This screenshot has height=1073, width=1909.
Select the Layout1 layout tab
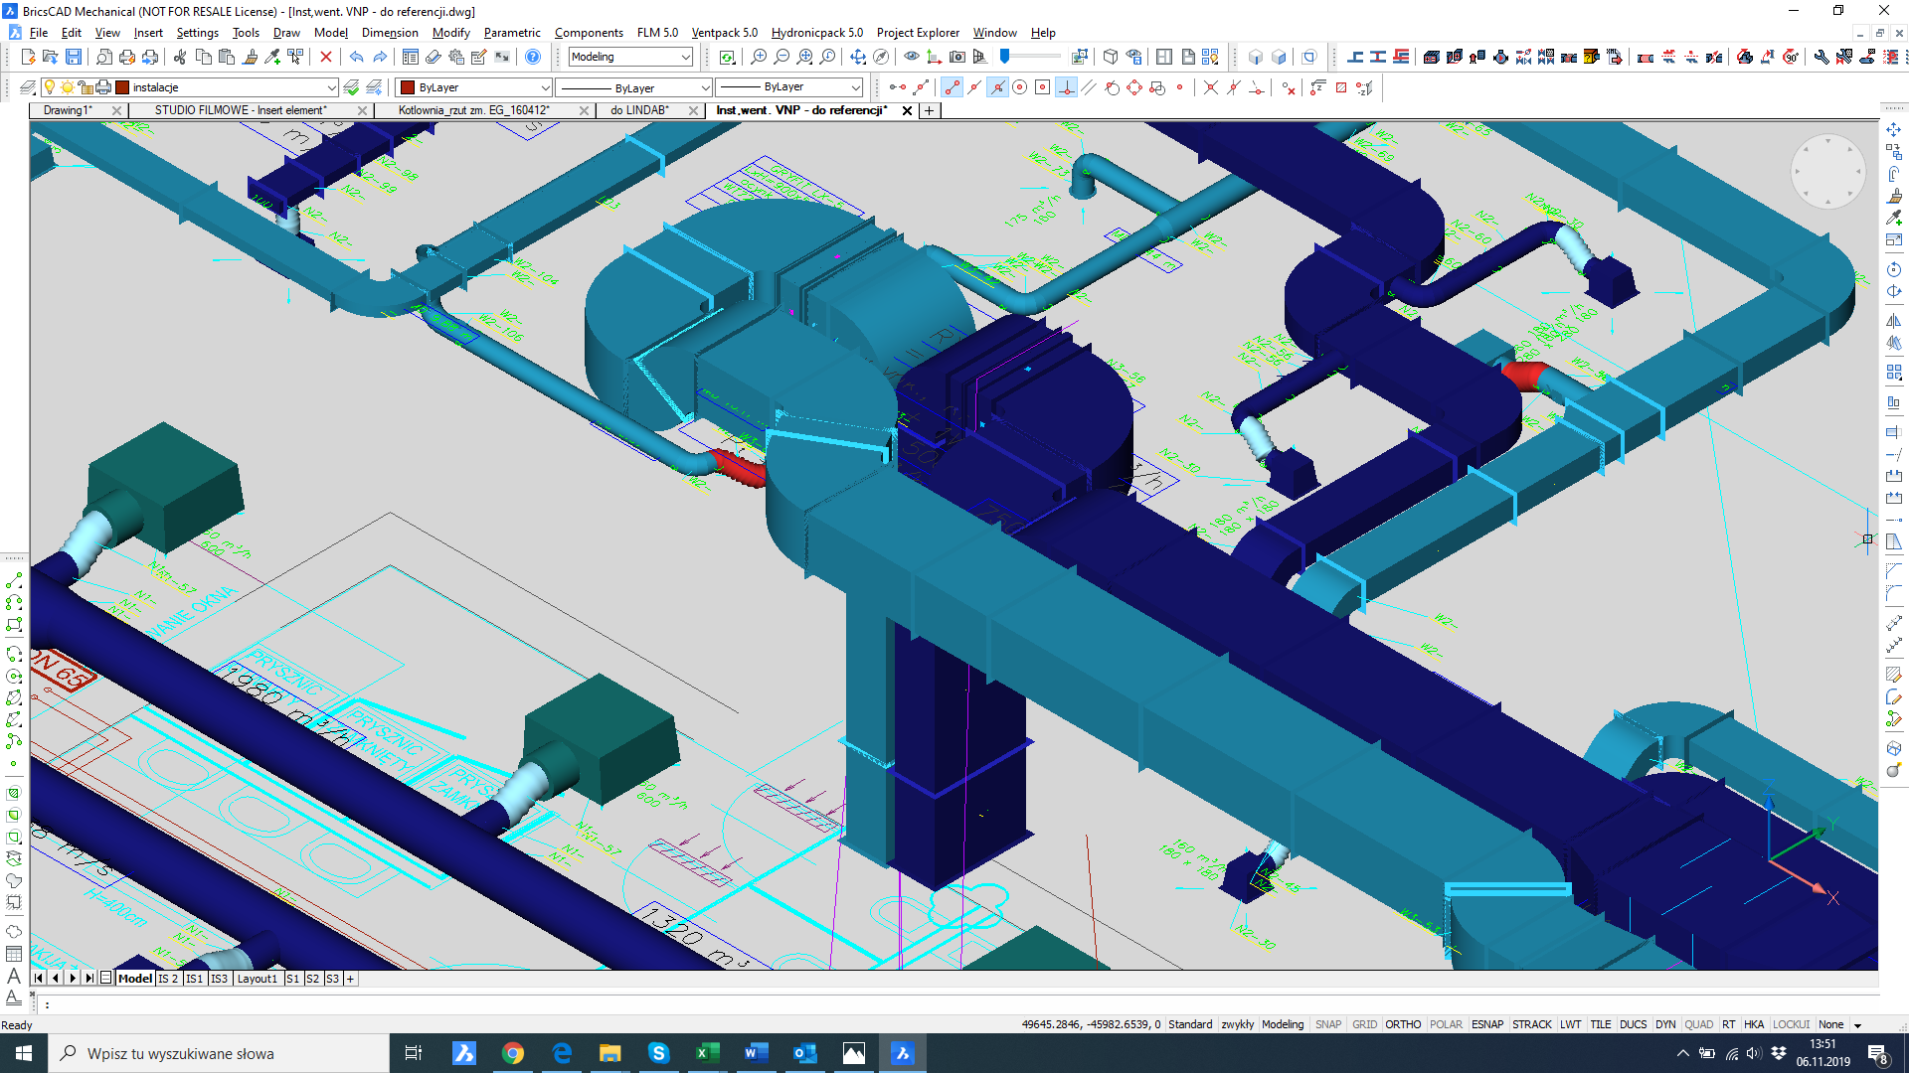click(257, 979)
